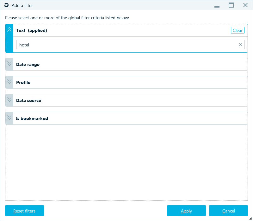Click the 'Please select one or more' instruction text
253x221 pixels.
tap(67, 18)
